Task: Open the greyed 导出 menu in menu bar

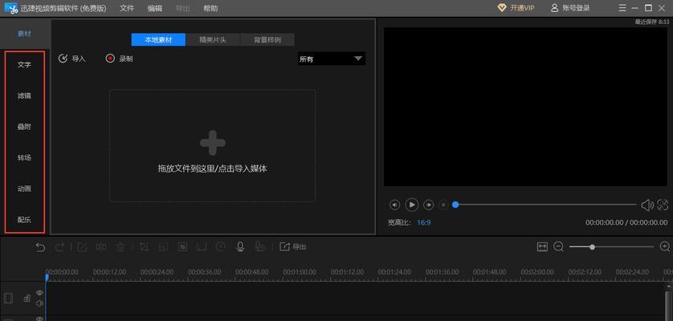Action: [183, 8]
